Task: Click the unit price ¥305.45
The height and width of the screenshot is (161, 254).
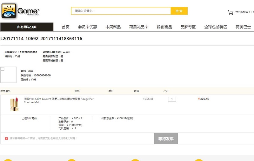Action: point(148,99)
